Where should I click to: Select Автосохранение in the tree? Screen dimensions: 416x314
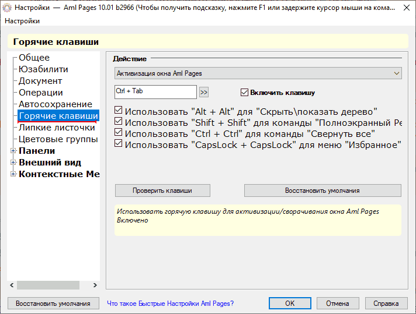point(56,104)
